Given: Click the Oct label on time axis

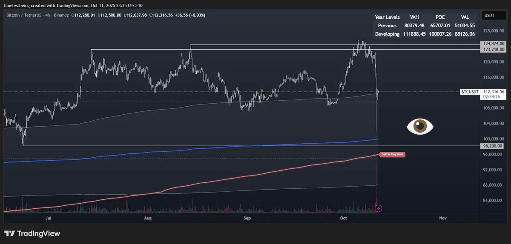Looking at the screenshot, I should click(344, 218).
